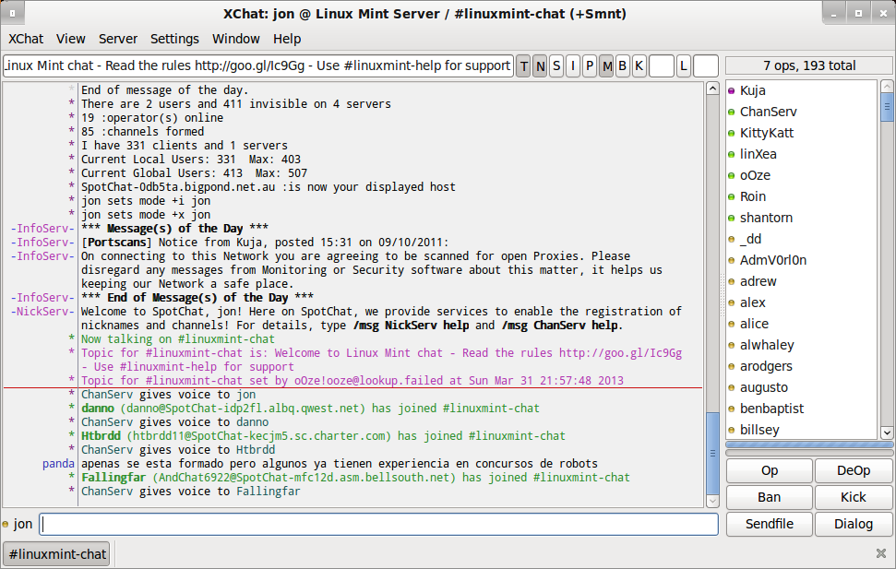Screen dimensions: 896x569
Task: Open the Help menu
Action: (x=287, y=39)
